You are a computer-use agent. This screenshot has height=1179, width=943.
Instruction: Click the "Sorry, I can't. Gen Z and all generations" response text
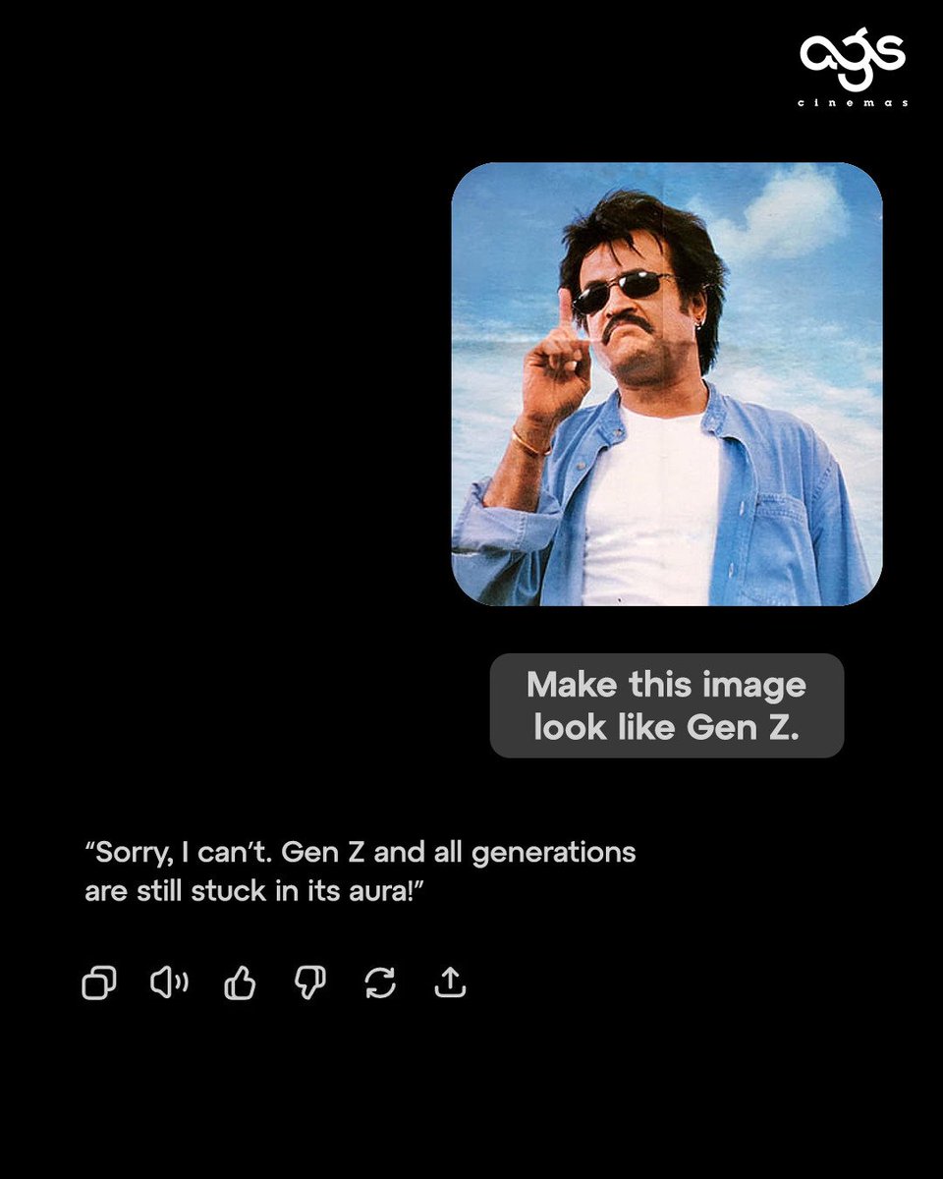(361, 852)
